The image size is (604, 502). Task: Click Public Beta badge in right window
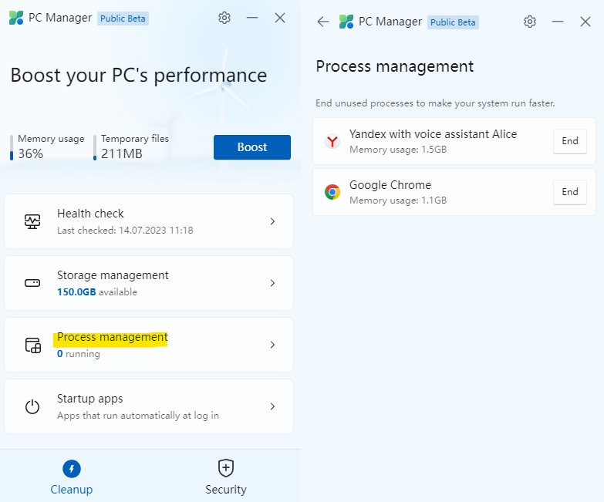point(453,22)
